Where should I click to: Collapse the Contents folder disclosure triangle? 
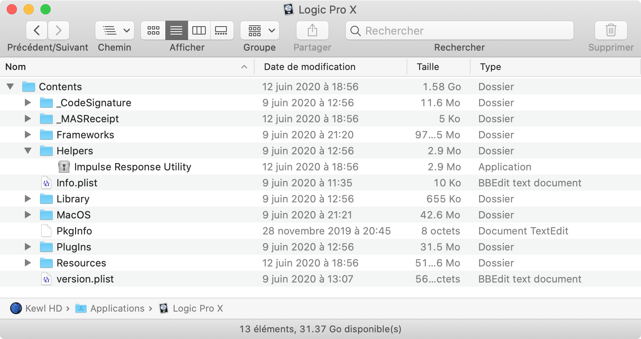(10, 87)
